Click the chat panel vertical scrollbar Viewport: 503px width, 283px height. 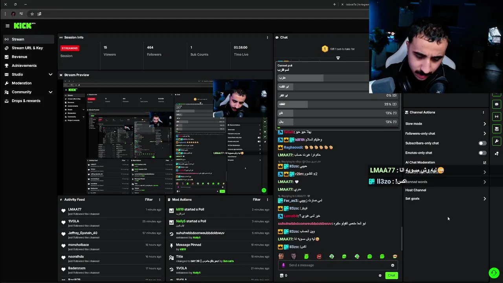402,238
